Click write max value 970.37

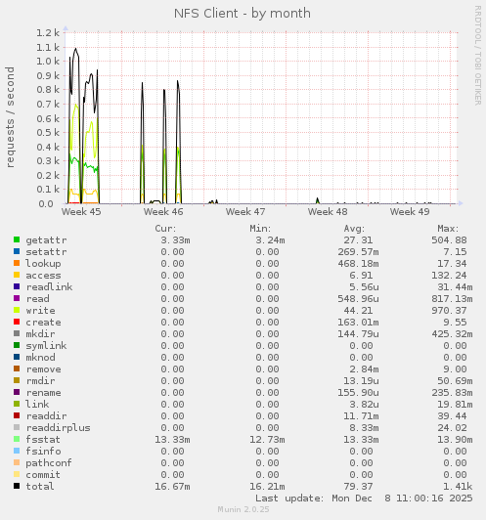click(x=449, y=311)
